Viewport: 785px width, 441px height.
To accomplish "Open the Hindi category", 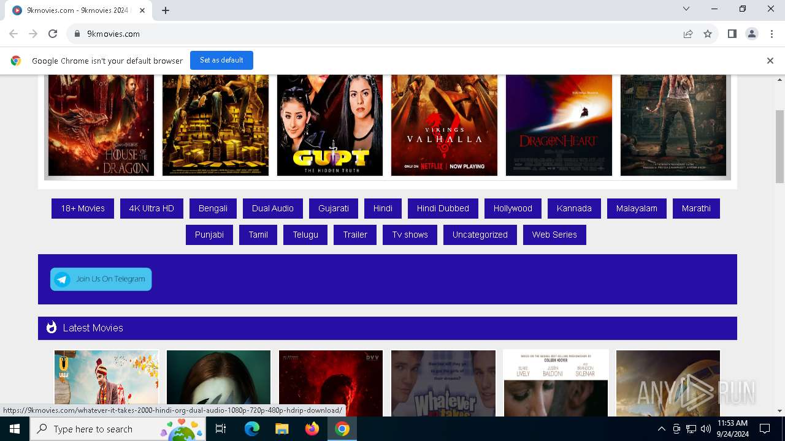I will point(383,208).
